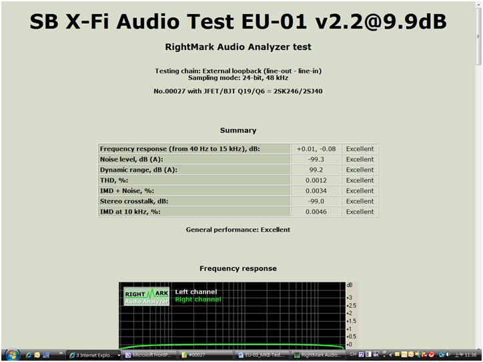This screenshot has height=362, width=483.
Task: Click the '-99.3' noise level value
Action: 316,159
